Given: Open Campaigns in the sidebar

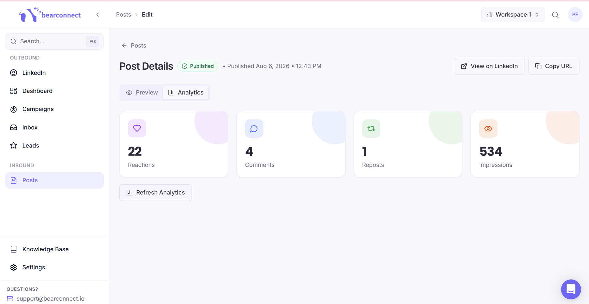Looking at the screenshot, I should coord(54,109).
